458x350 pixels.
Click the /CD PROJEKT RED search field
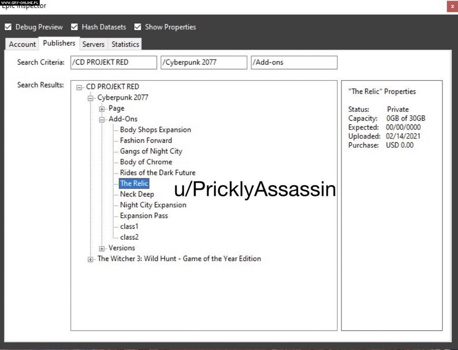(113, 63)
